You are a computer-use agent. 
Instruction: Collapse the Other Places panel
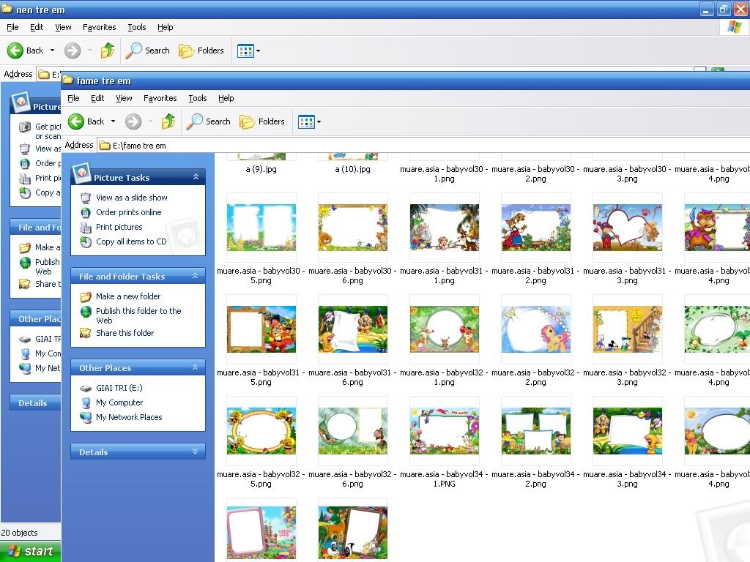pos(195,367)
